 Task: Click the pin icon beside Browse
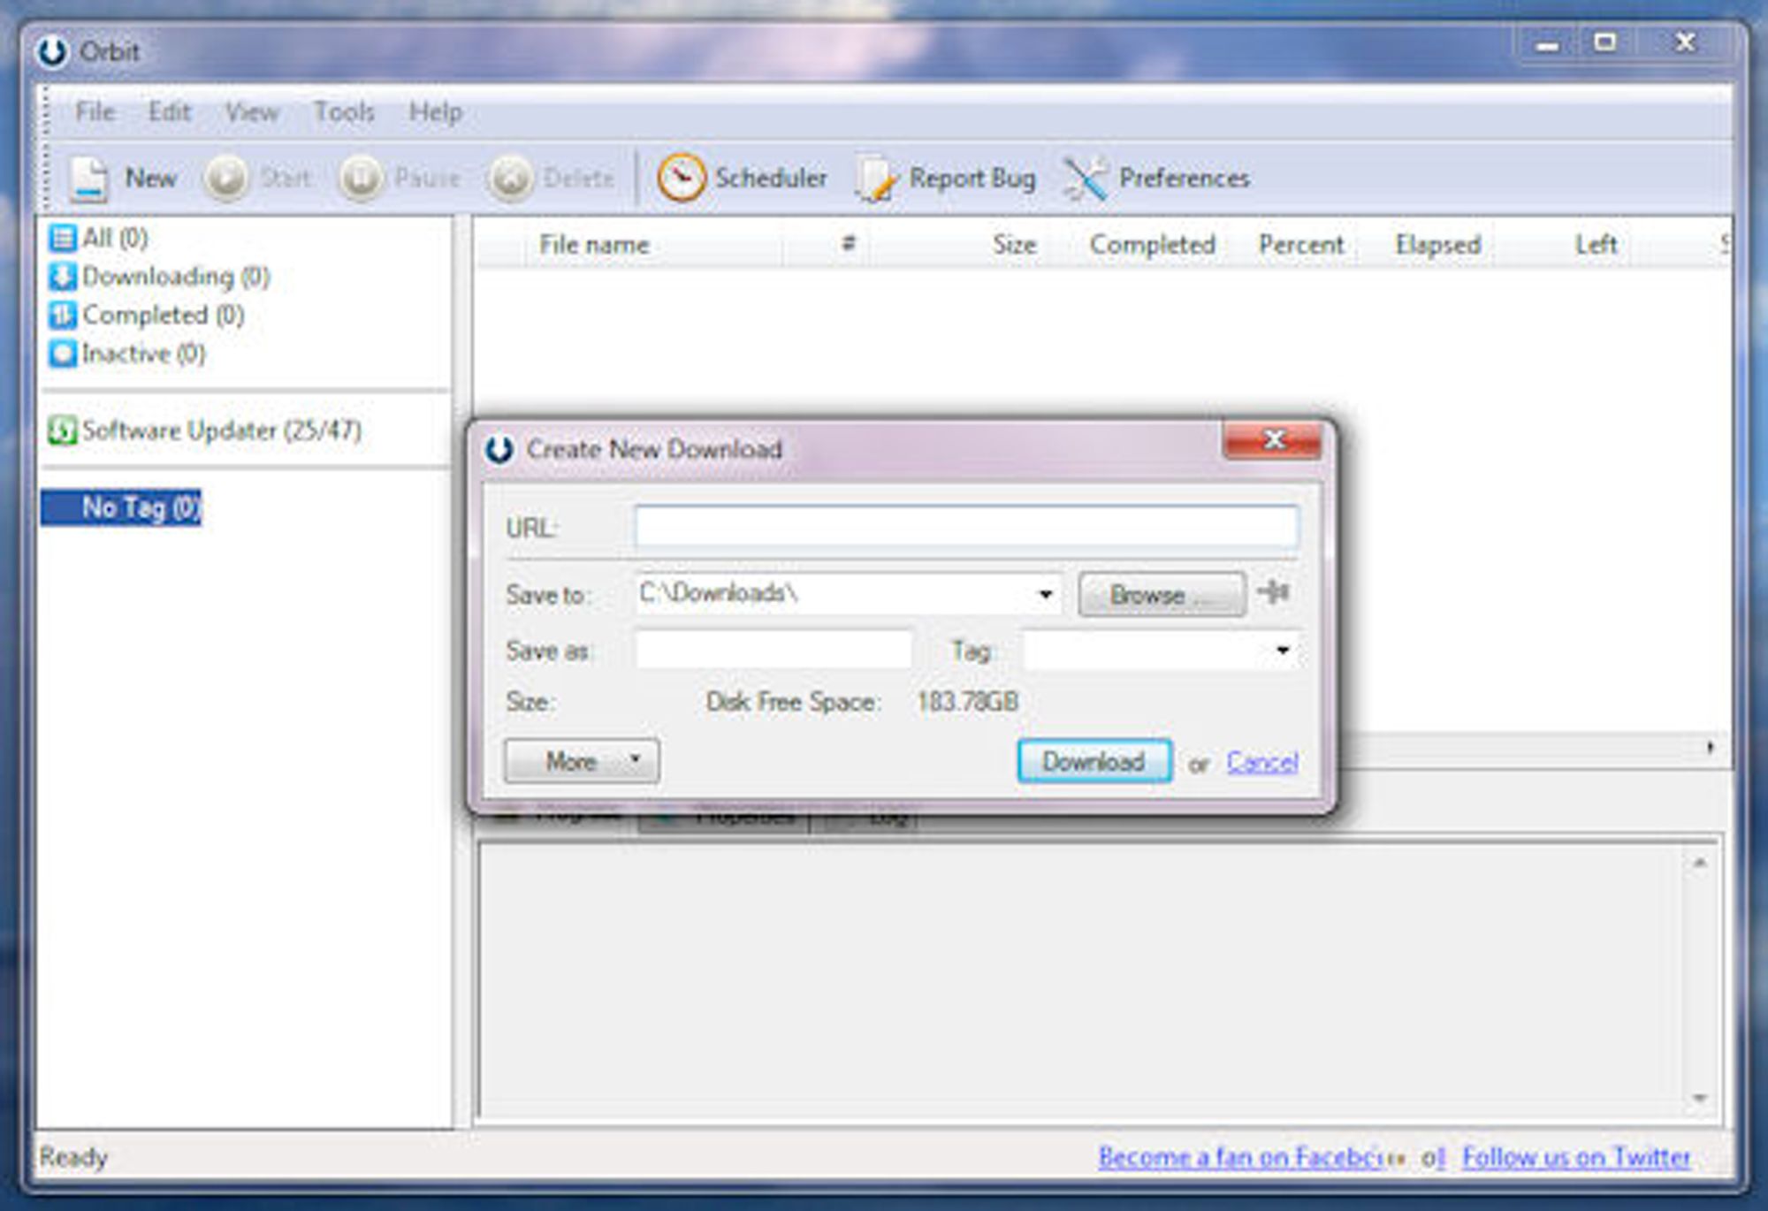click(1273, 591)
